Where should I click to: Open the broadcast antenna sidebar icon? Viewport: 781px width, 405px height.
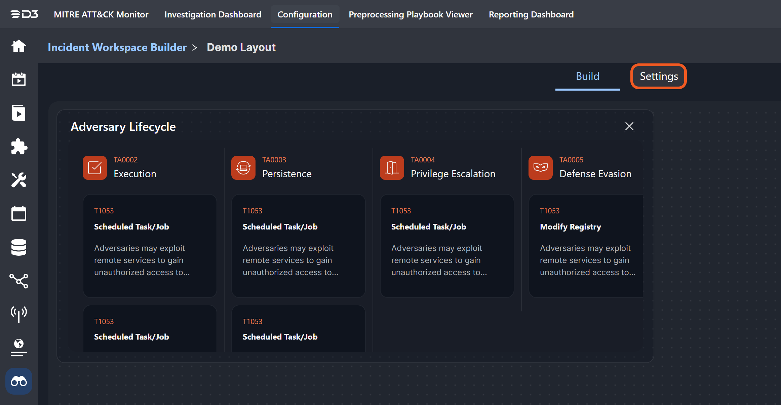[19, 314]
